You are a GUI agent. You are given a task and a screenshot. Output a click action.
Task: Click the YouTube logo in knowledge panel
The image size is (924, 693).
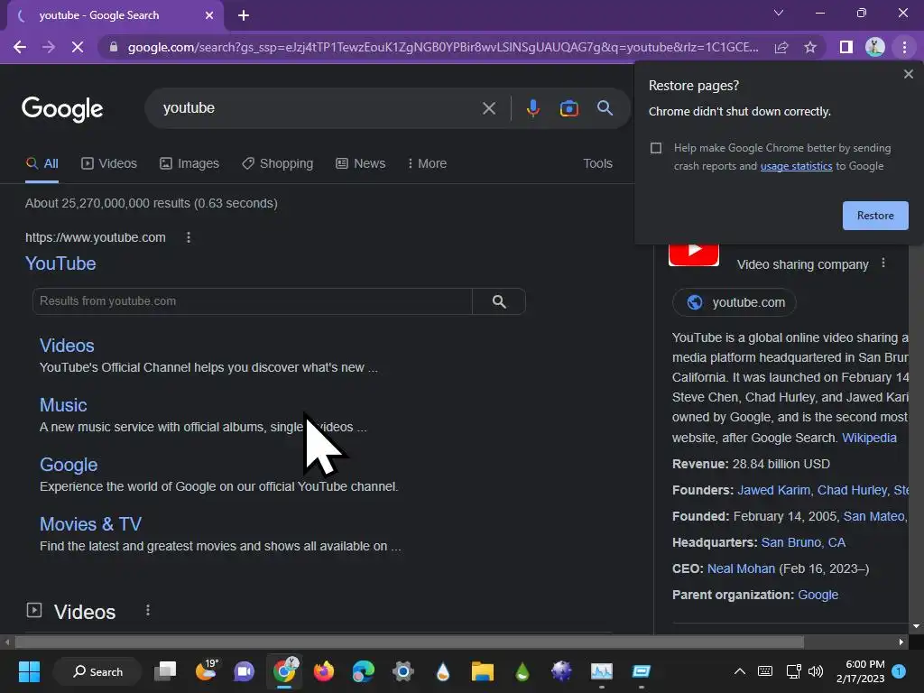click(694, 254)
